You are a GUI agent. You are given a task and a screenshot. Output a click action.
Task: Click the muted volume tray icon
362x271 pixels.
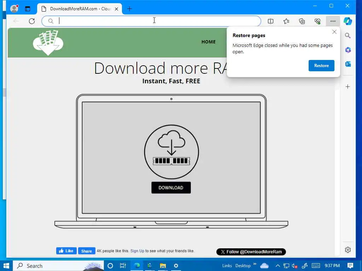pos(294,266)
